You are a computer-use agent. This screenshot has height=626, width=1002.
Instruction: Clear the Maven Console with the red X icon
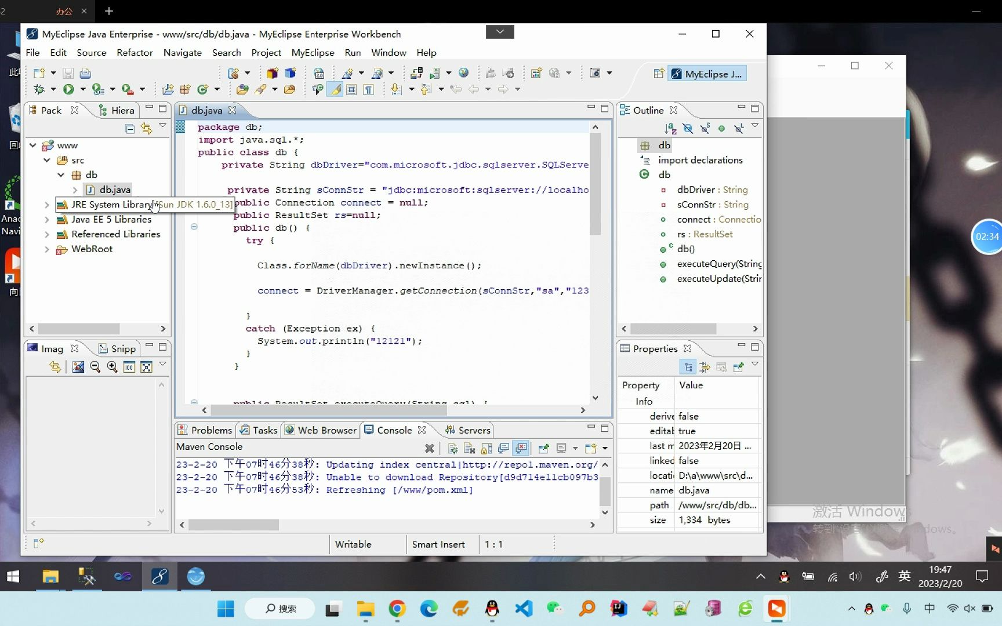[x=430, y=448]
